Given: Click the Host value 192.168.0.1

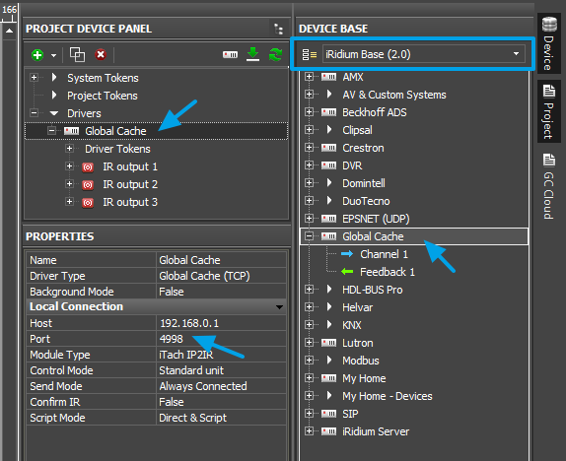Looking at the screenshot, I should (x=221, y=323).
